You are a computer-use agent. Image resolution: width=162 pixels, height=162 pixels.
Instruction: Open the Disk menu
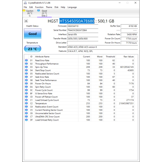pyautogui.click(x=56, y=7)
